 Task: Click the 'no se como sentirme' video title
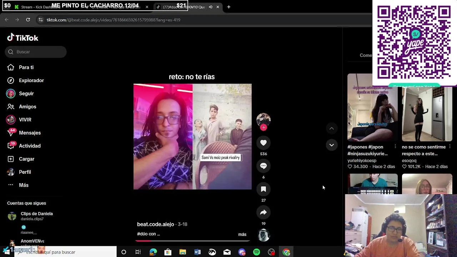424,150
